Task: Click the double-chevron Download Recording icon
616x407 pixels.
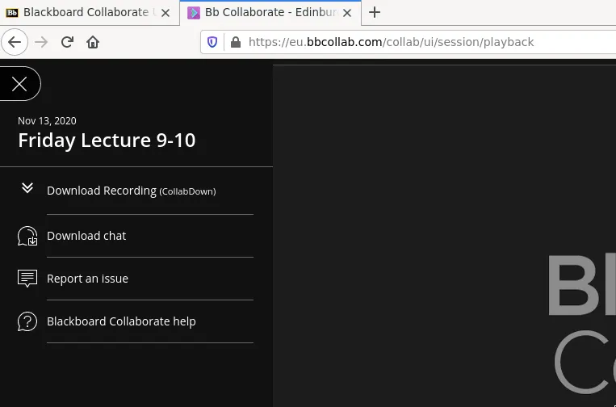Action: pos(27,188)
